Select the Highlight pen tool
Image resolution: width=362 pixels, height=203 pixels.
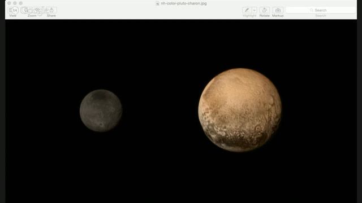point(247,10)
